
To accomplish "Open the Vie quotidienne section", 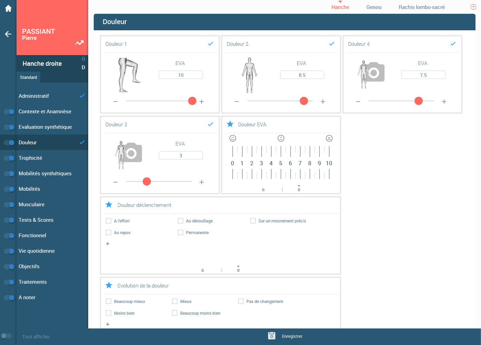I will coord(52,251).
